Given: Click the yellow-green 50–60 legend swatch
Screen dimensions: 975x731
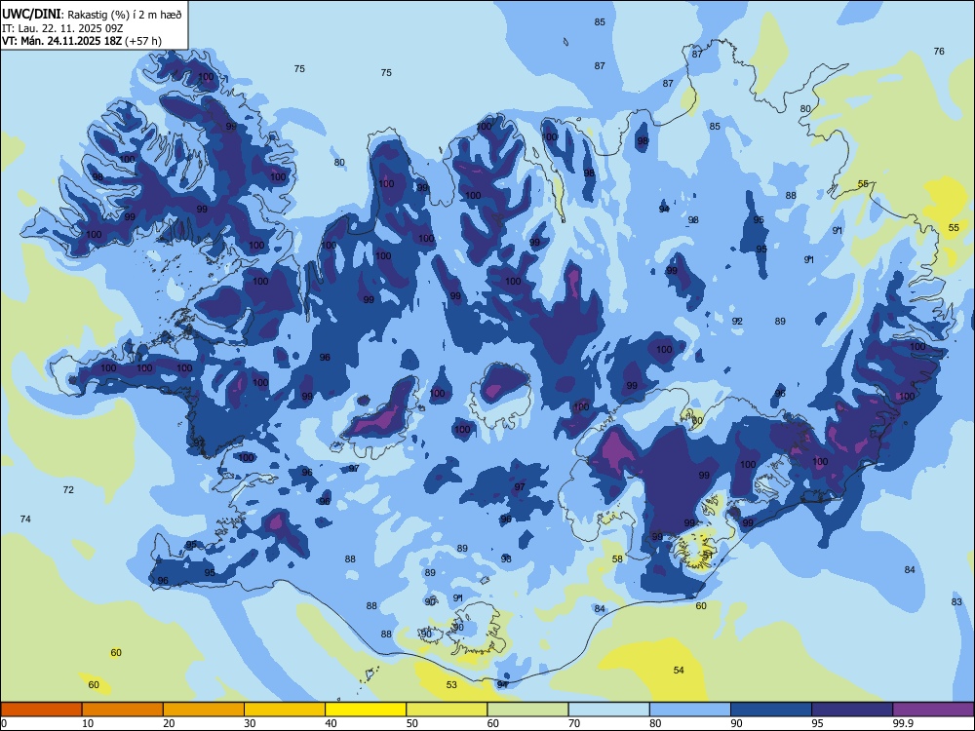Looking at the screenshot, I should tap(447, 710).
